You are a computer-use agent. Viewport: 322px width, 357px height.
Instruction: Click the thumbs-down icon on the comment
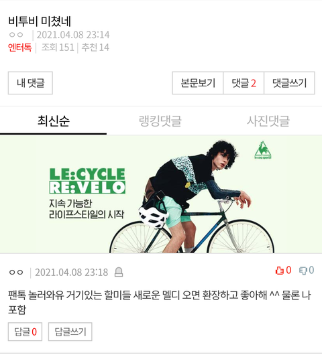click(x=303, y=271)
